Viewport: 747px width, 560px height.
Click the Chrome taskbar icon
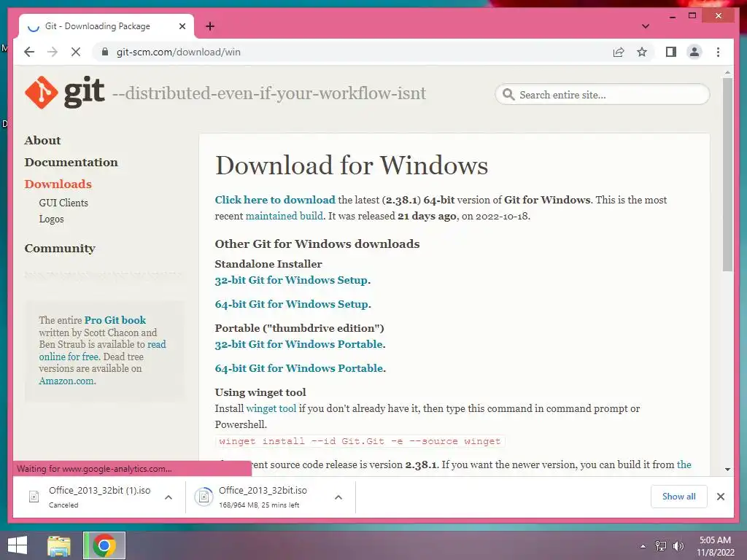[104, 545]
